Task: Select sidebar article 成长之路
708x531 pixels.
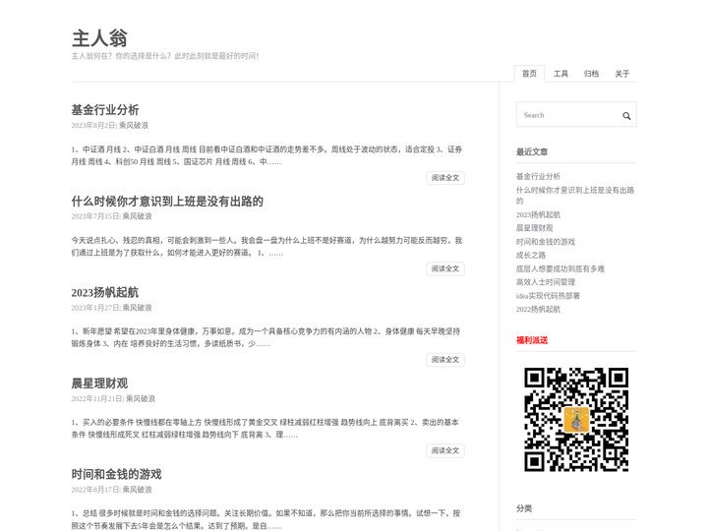Action: click(x=531, y=255)
